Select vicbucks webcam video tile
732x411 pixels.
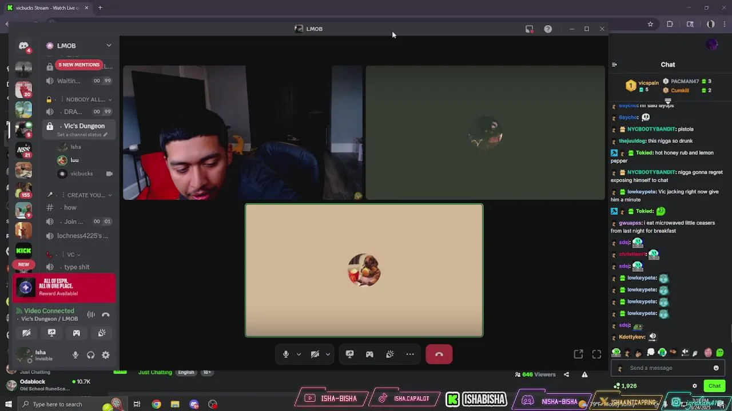coord(243,132)
